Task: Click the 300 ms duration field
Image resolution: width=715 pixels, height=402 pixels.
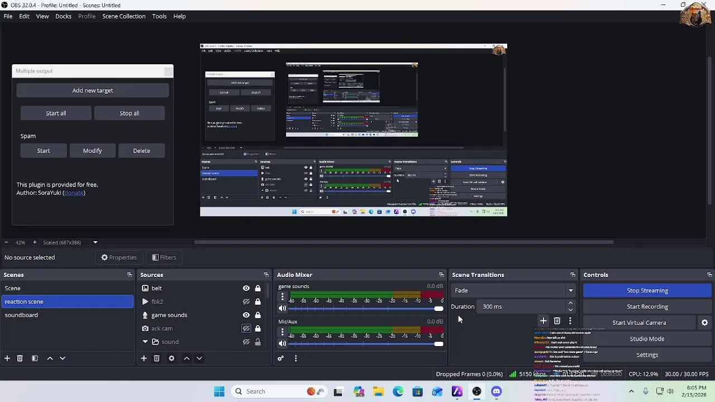Action: coord(522,307)
